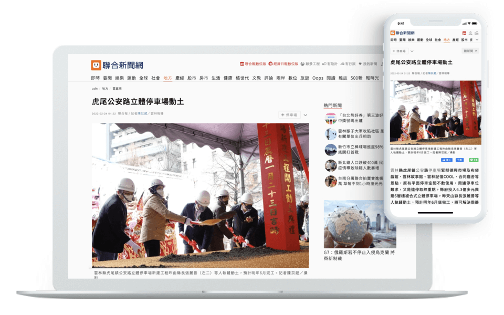
Task: Tap the search menu icon on phone
Action: pos(476,33)
